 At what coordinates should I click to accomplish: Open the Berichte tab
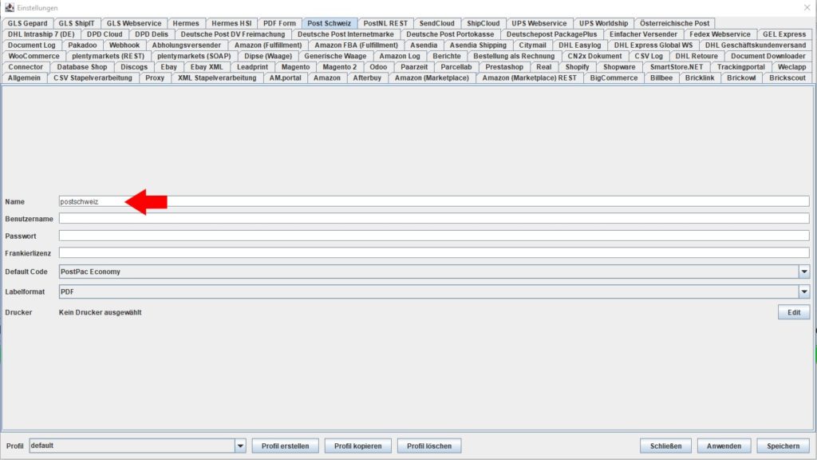coord(447,57)
